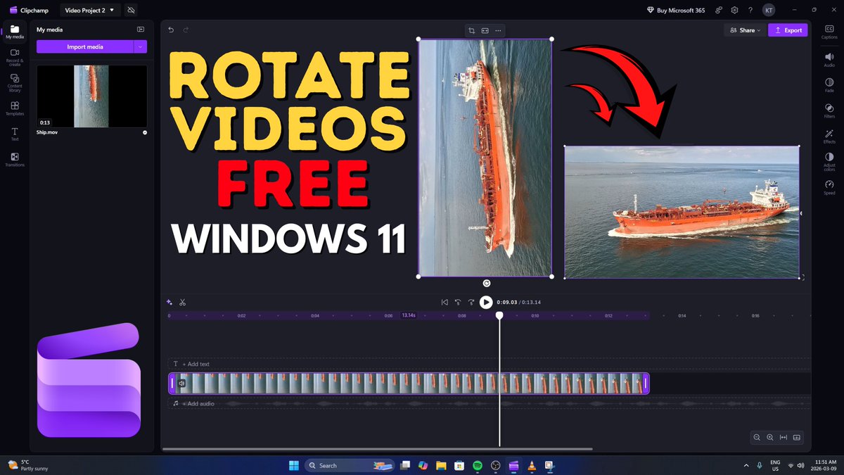Open VLC media player from taskbar
This screenshot has width=844, height=475.
click(x=532, y=465)
